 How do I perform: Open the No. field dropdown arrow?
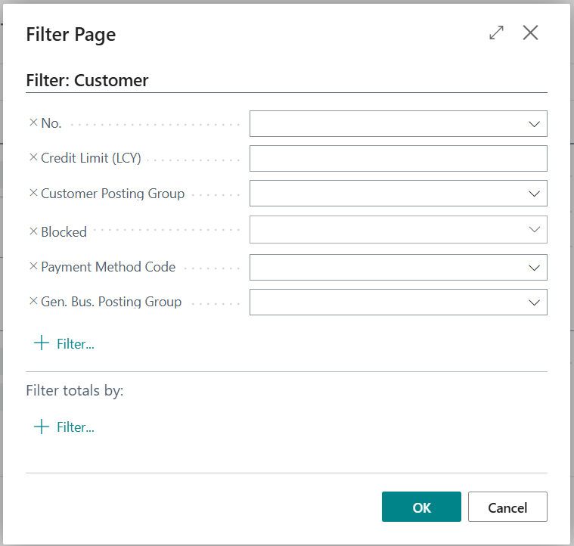(534, 124)
